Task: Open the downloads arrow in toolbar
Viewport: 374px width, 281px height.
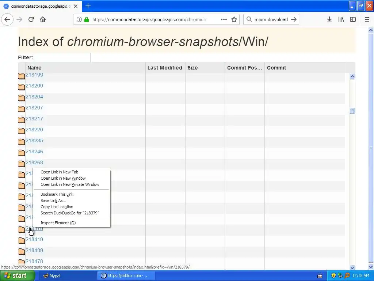Action: point(329,20)
